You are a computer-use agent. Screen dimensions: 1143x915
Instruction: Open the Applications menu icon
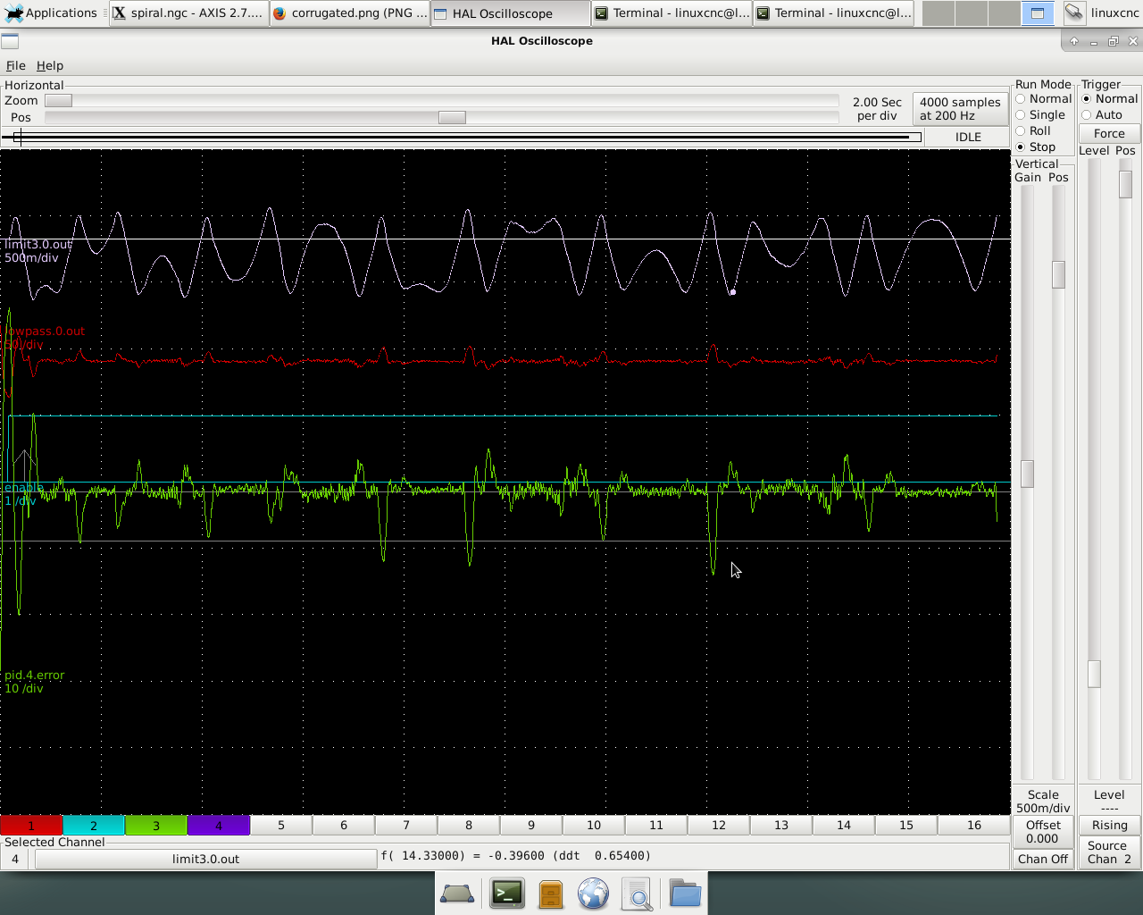[14, 13]
